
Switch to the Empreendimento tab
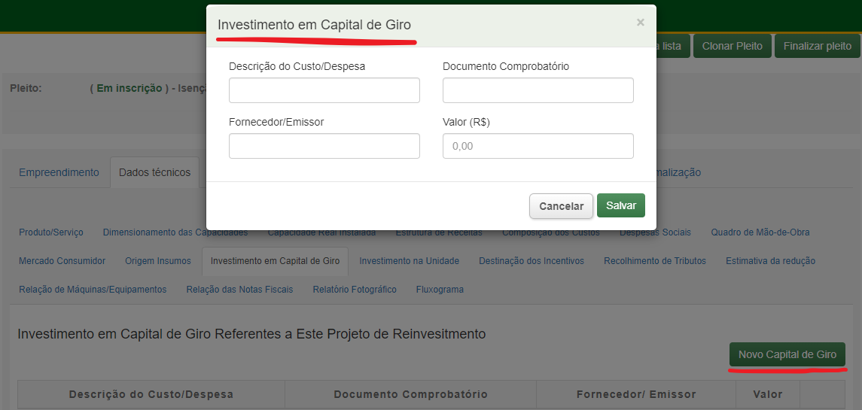59,172
